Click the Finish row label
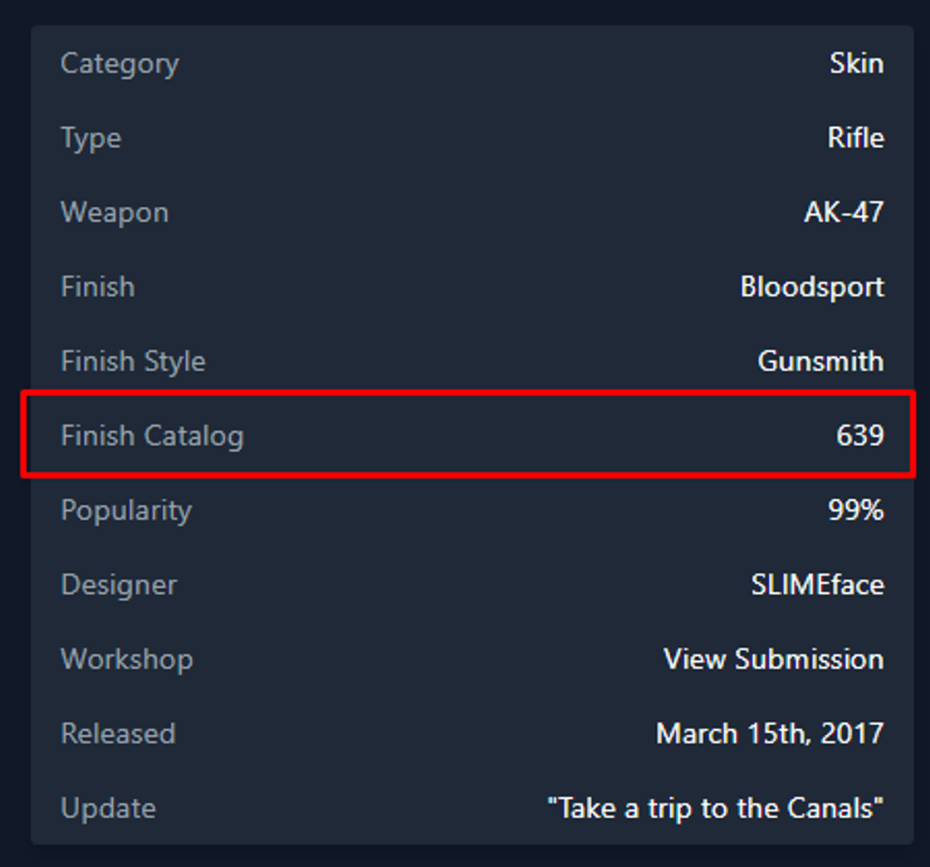Image resolution: width=930 pixels, height=867 pixels. tap(98, 287)
